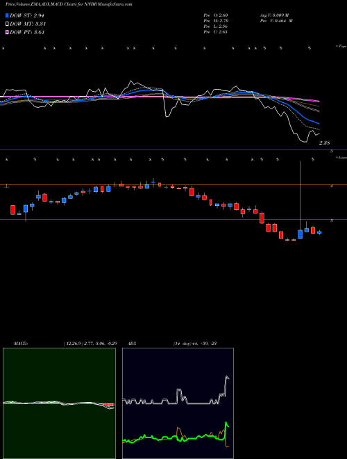347x459 pixels.
Task: Click the 2.38 last-price label on EMA chart
Action: point(325,143)
